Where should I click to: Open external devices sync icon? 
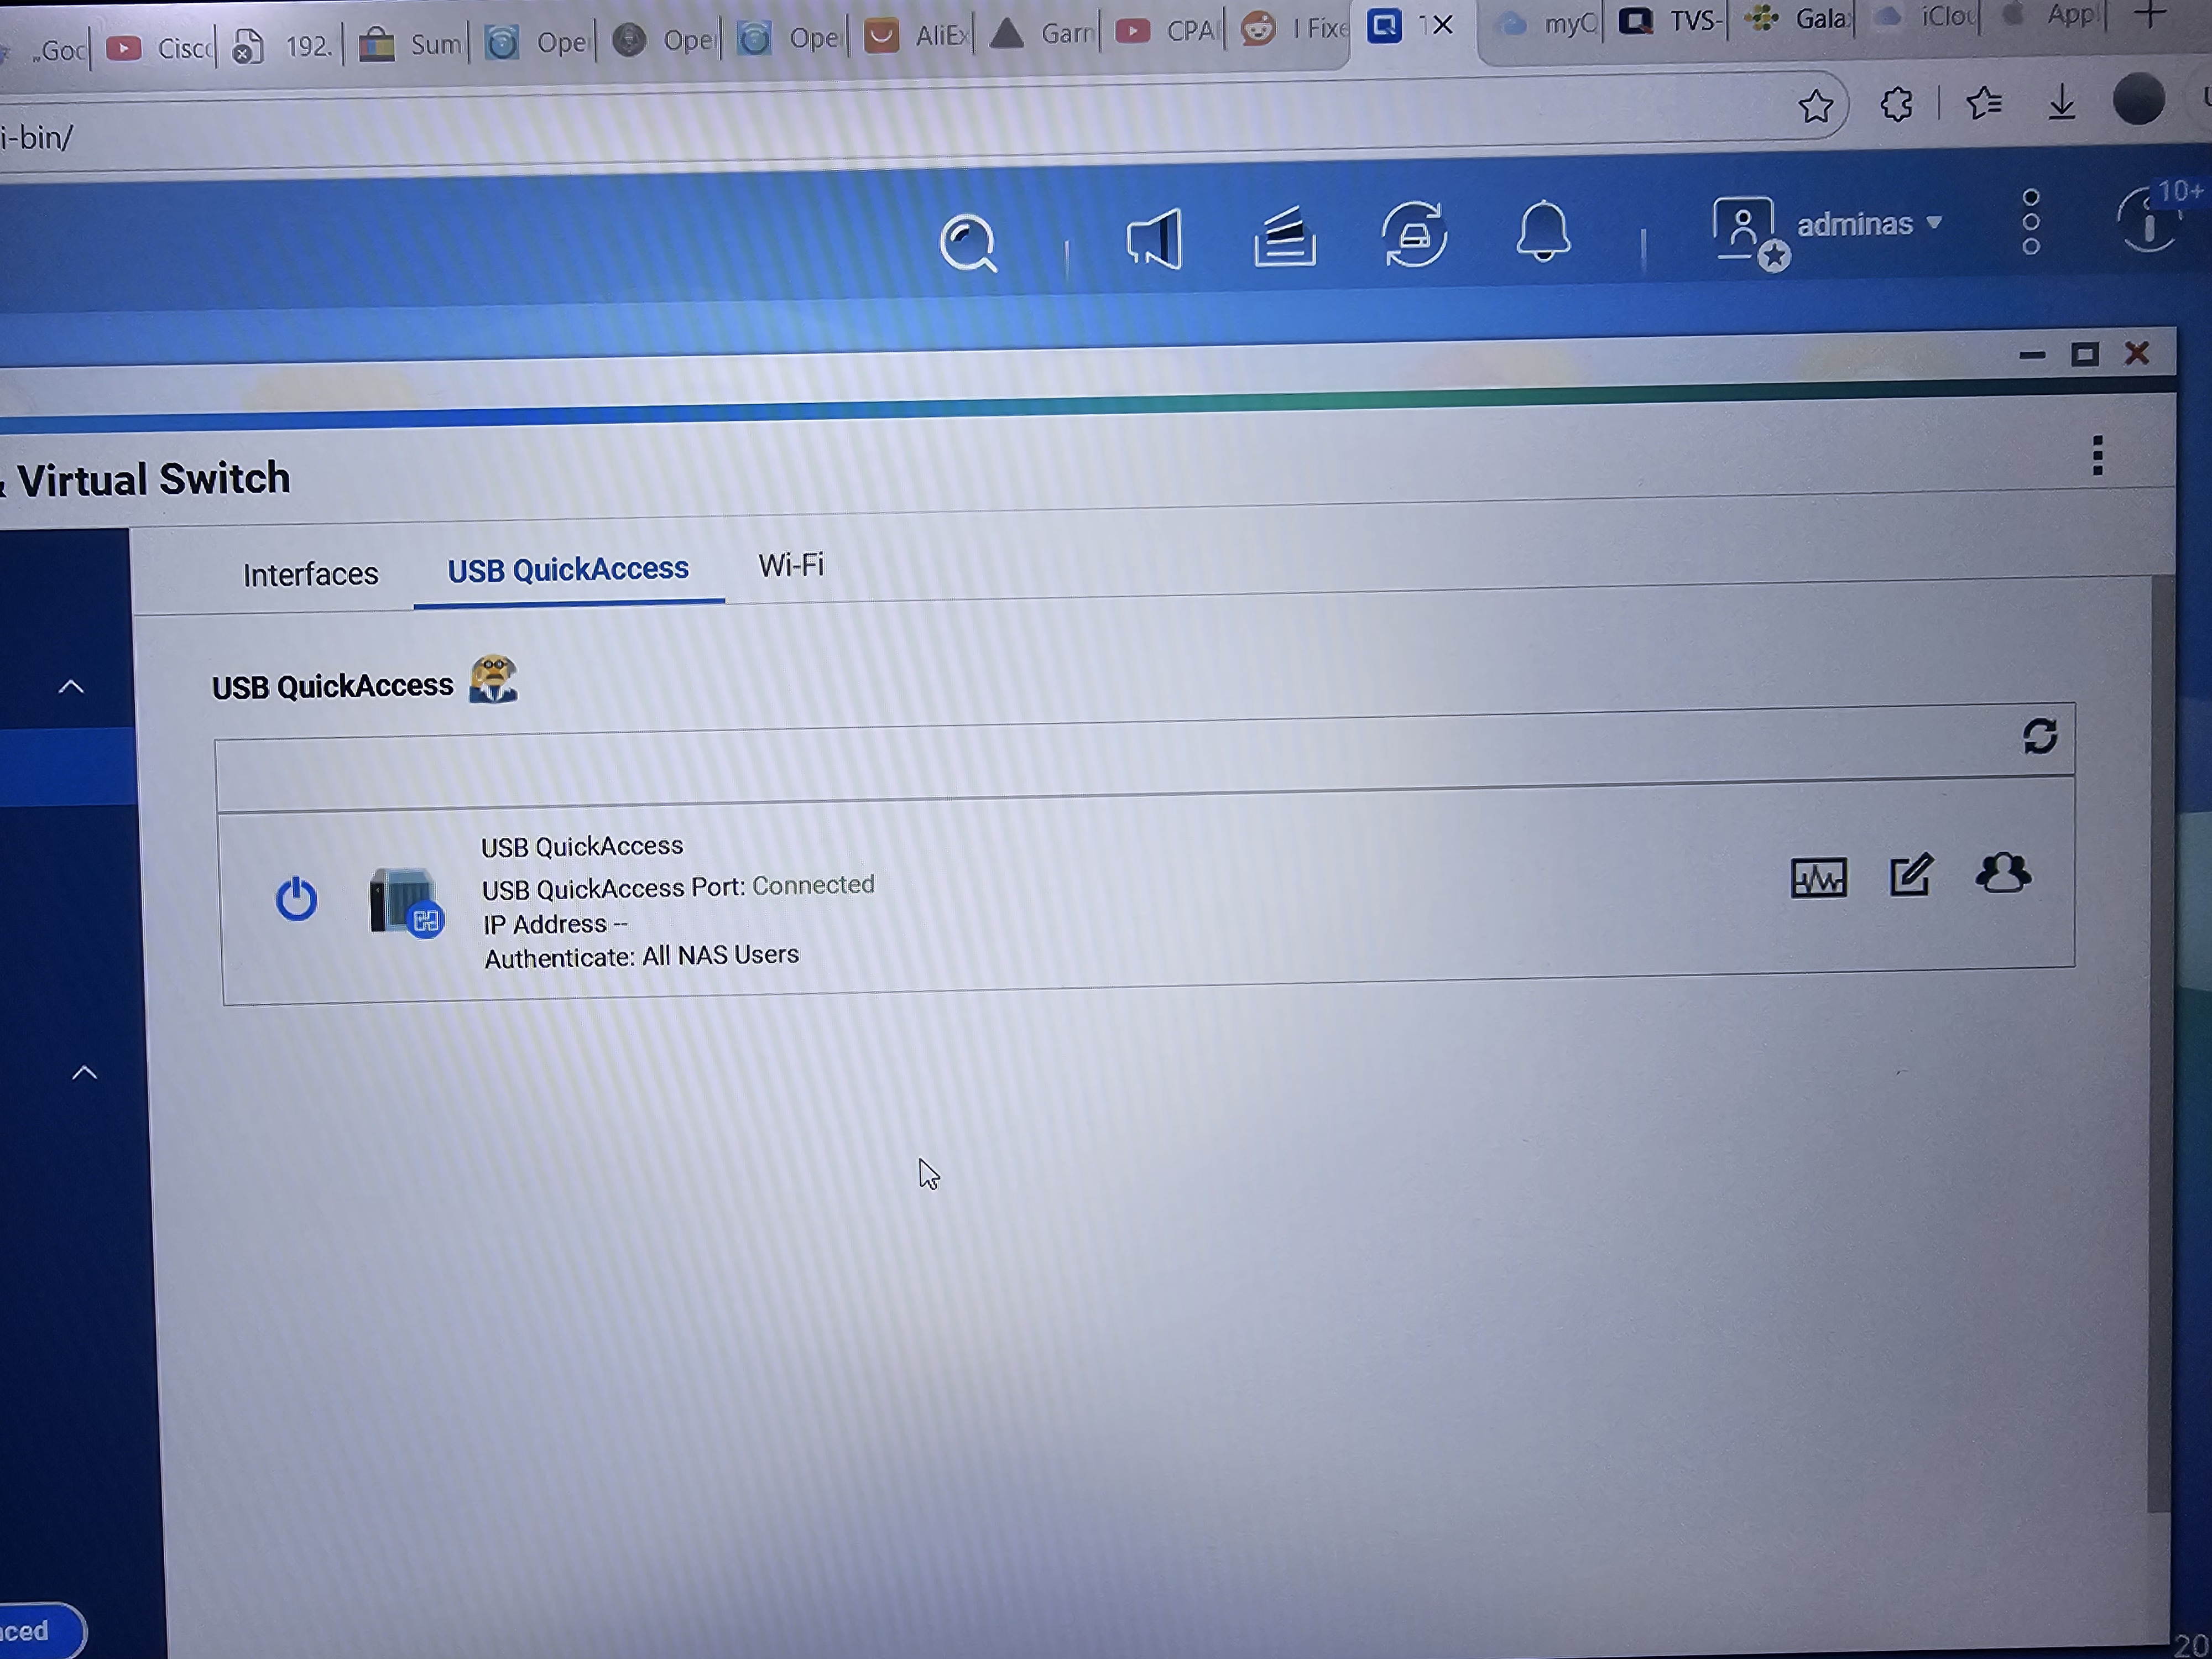[x=1414, y=234]
